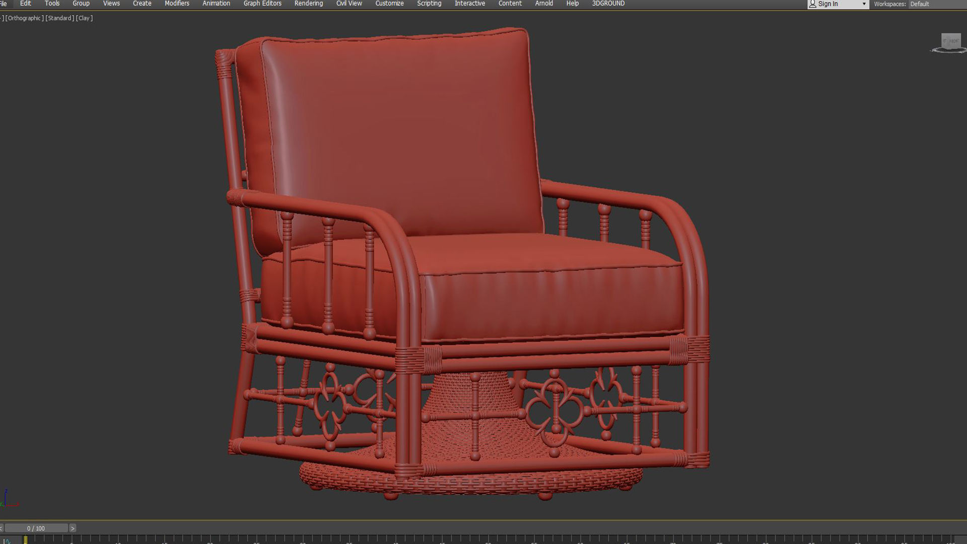Open the Animation menu
The width and height of the screenshot is (967, 544).
pos(216,4)
